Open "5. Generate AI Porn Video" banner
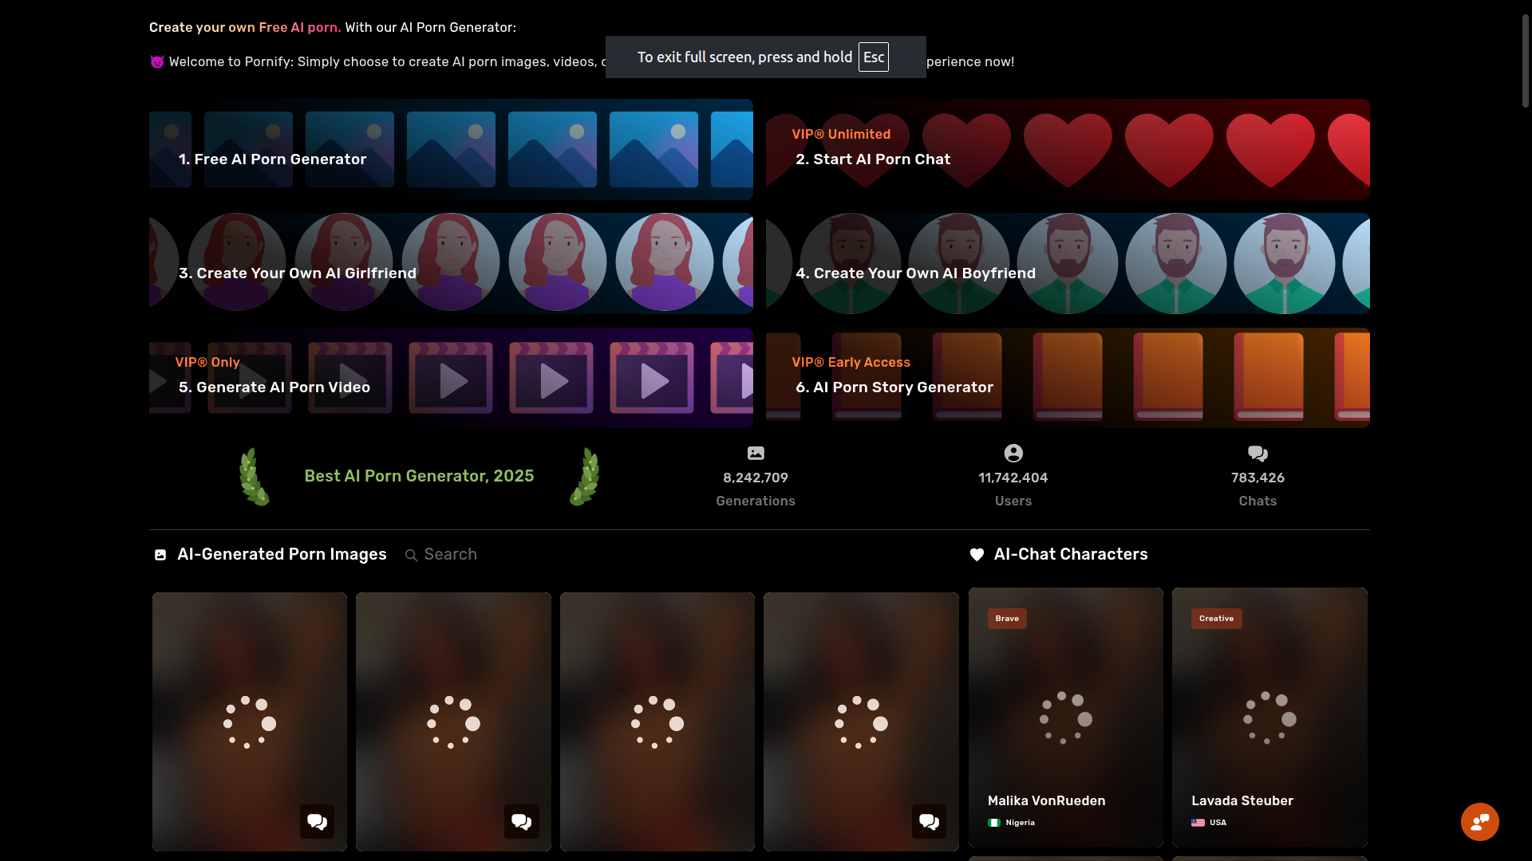This screenshot has height=861, width=1532. 451,378
